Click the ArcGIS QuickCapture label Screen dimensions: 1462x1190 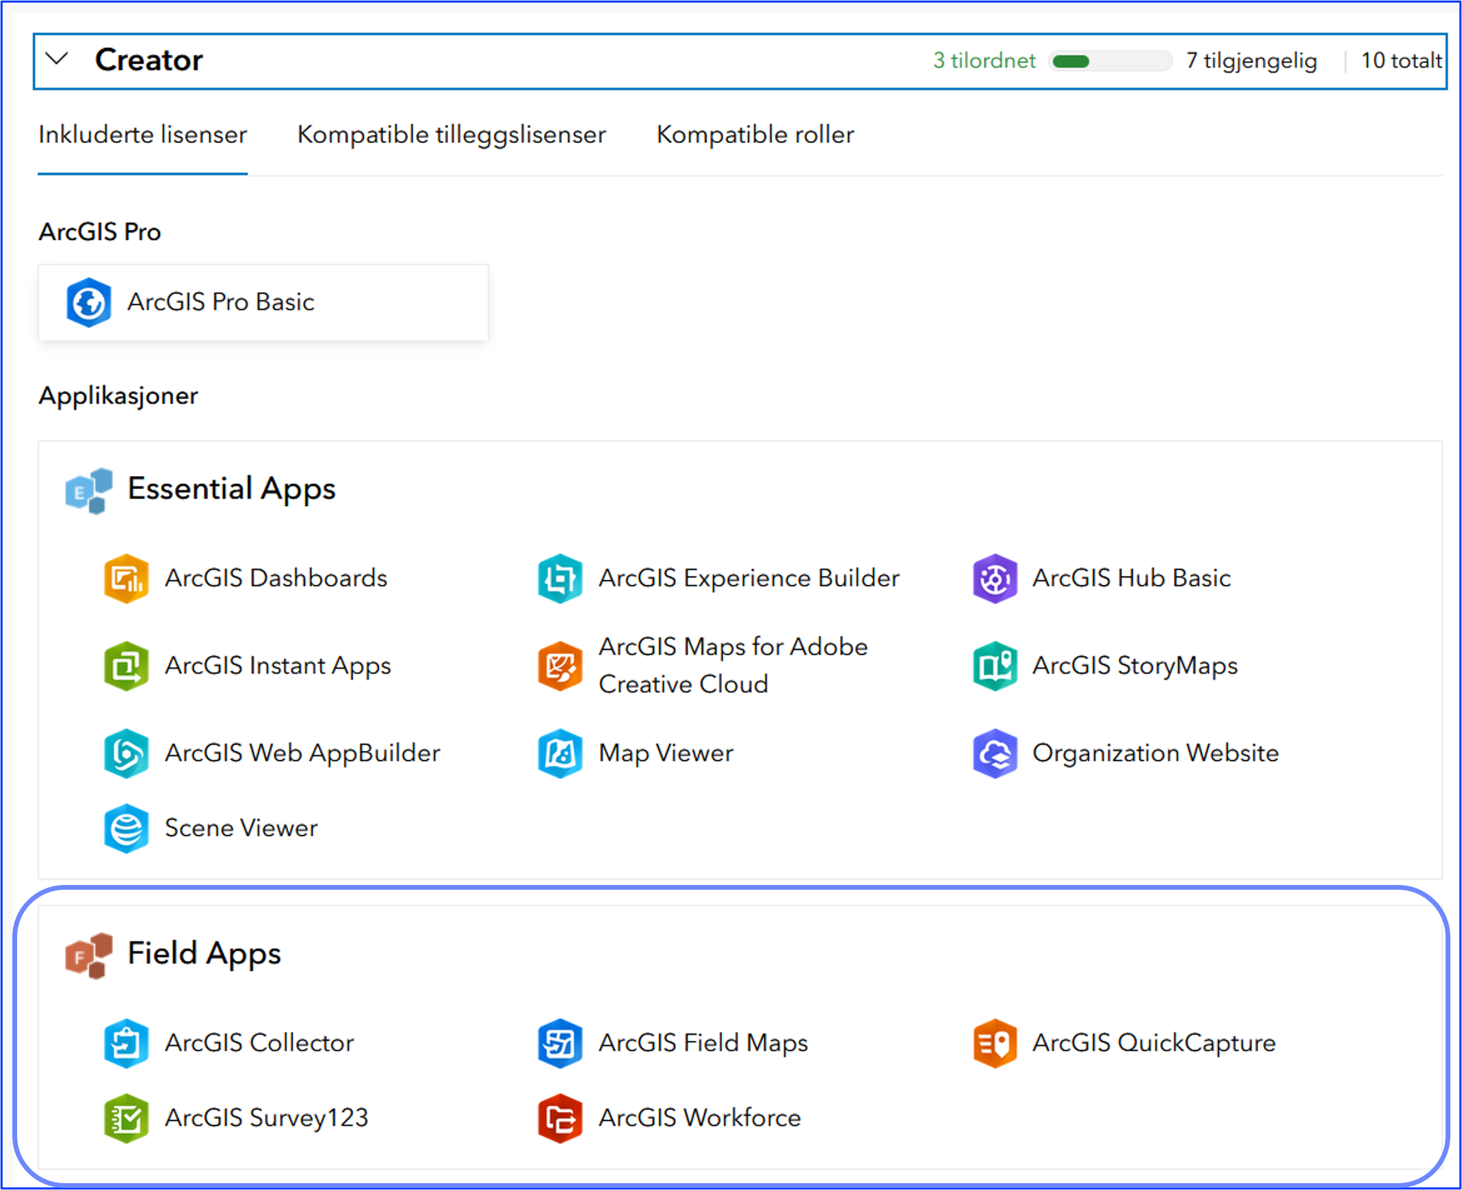point(1154,1044)
